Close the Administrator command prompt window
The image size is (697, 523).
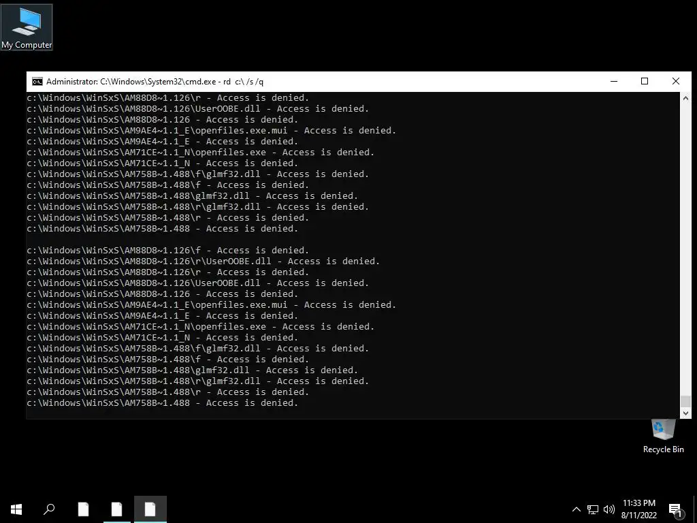point(676,82)
